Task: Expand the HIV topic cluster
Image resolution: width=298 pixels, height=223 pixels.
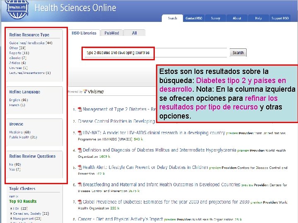Action: (11, 209)
